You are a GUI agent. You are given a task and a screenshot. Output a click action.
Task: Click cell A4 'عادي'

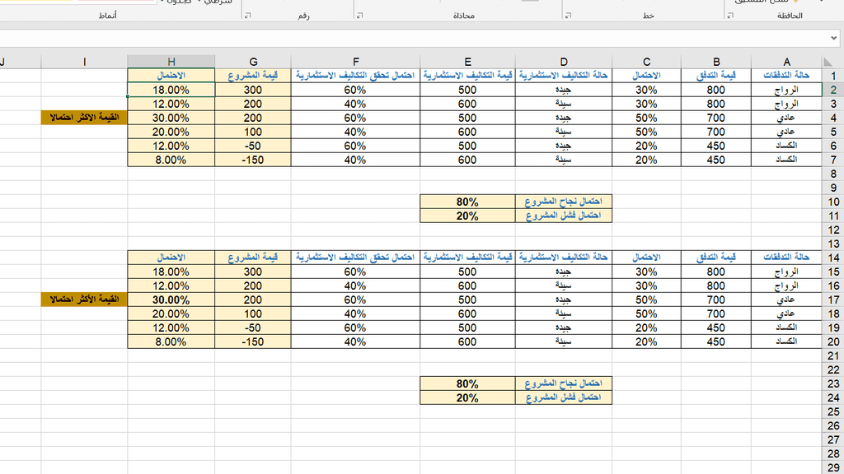[x=786, y=118]
